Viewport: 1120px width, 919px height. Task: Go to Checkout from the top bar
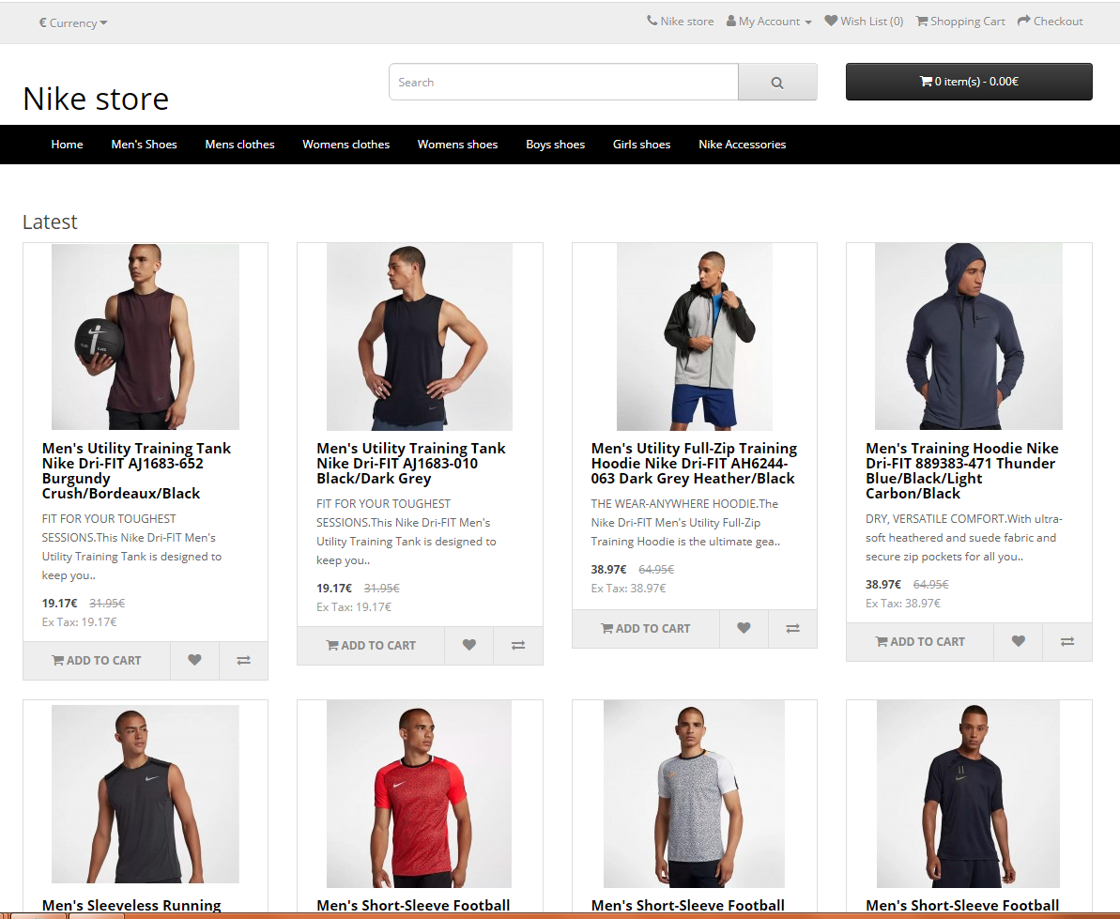click(1050, 22)
